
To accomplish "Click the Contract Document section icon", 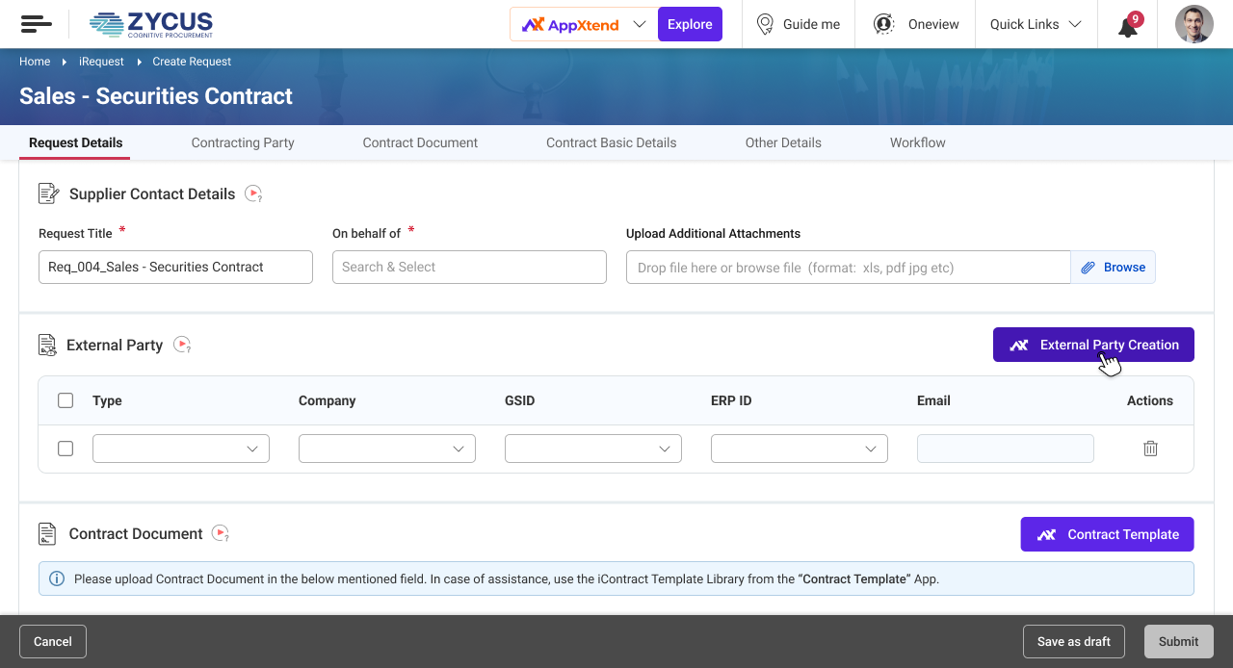I will point(47,533).
